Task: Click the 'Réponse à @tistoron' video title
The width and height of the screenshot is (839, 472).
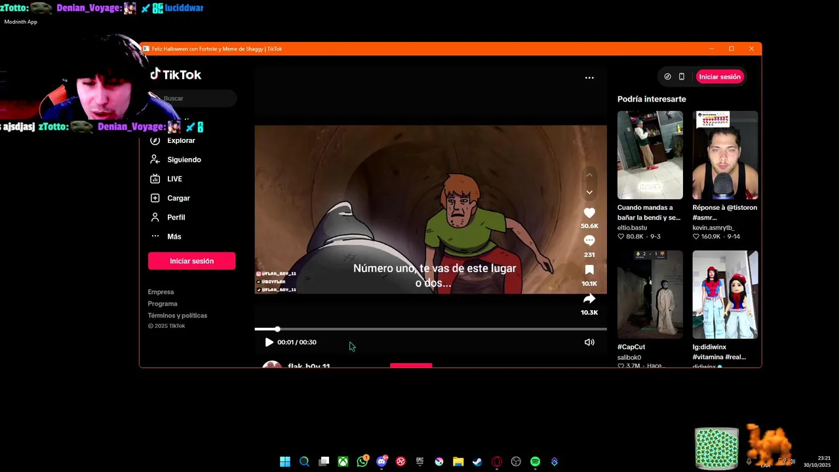Action: coord(724,212)
